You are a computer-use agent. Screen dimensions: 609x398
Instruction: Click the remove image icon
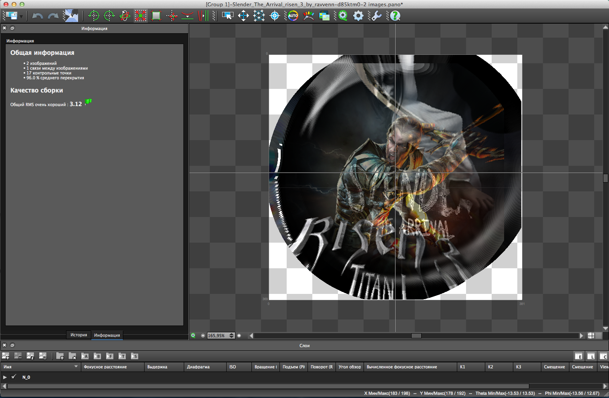point(18,356)
